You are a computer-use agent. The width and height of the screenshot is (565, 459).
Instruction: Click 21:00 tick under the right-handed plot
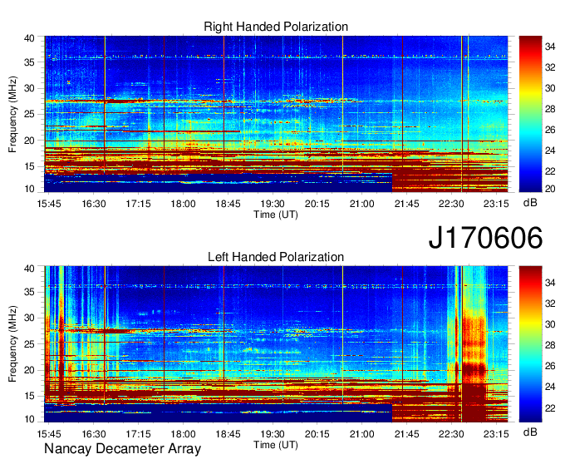tap(362, 204)
